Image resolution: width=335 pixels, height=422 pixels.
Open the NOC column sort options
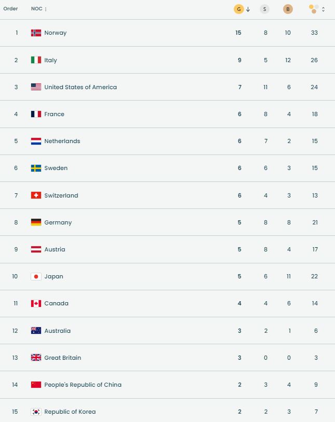46,9
